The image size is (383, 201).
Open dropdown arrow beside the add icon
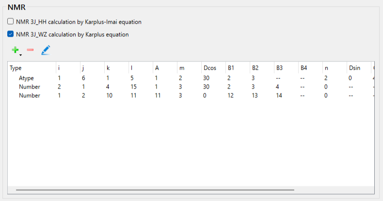21,54
